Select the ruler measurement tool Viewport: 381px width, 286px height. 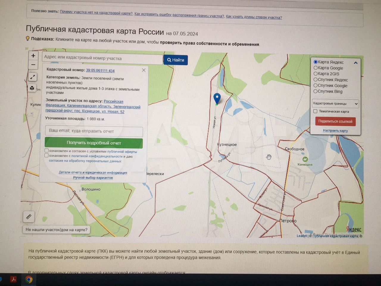[x=29, y=217]
